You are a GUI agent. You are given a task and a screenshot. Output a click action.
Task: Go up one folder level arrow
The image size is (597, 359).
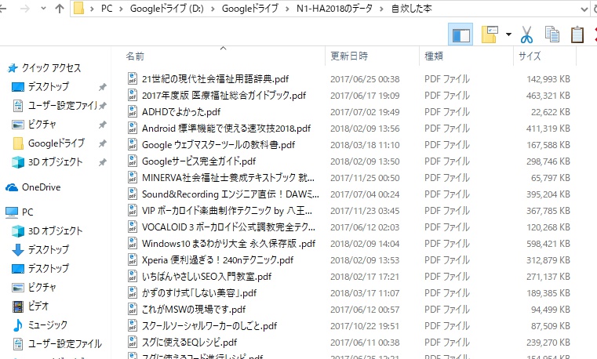click(x=60, y=9)
